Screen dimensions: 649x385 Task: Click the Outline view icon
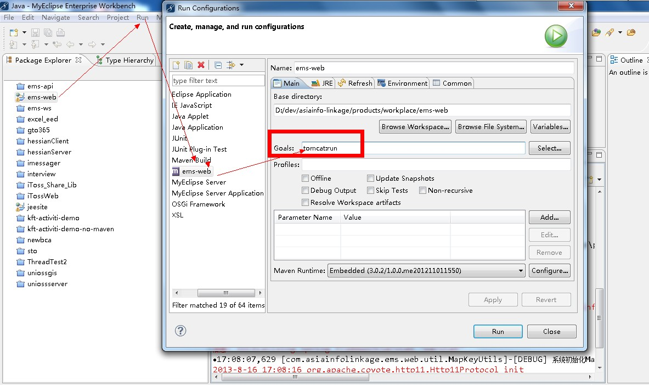point(614,60)
